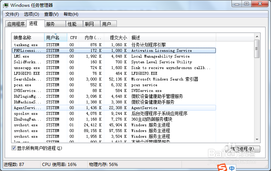Image resolution: width=271 pixels, height=171 pixels.
Task: Click the vertical scrollbar thumb
Action: point(257,49)
